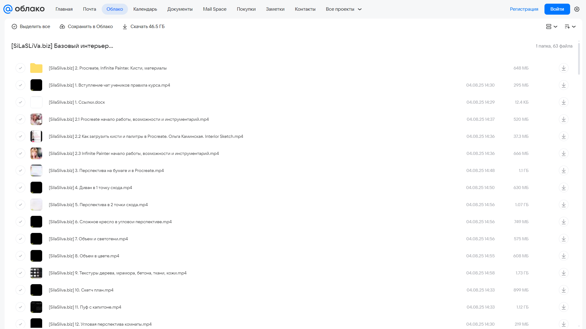Screen dimensions: 586x329
Task: Check the box for 8. Объем в цвете.mp4
Action: click(20, 256)
